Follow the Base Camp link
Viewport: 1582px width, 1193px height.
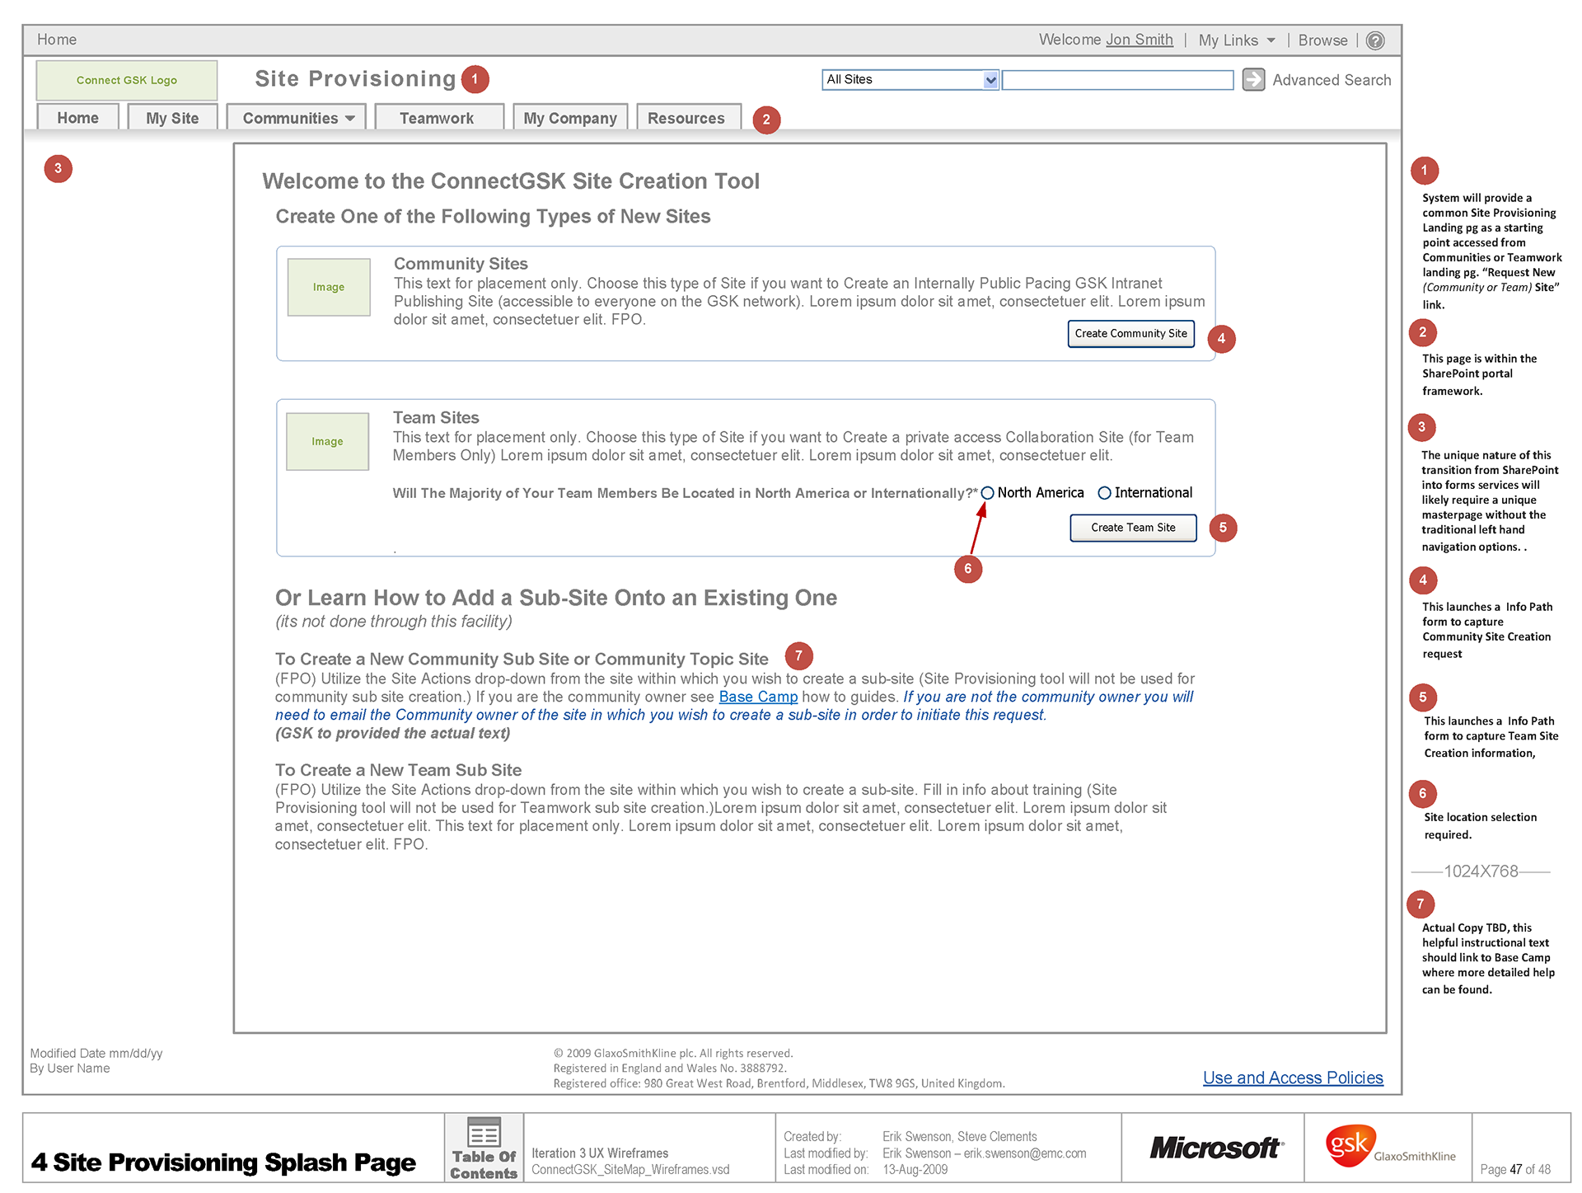(x=757, y=697)
